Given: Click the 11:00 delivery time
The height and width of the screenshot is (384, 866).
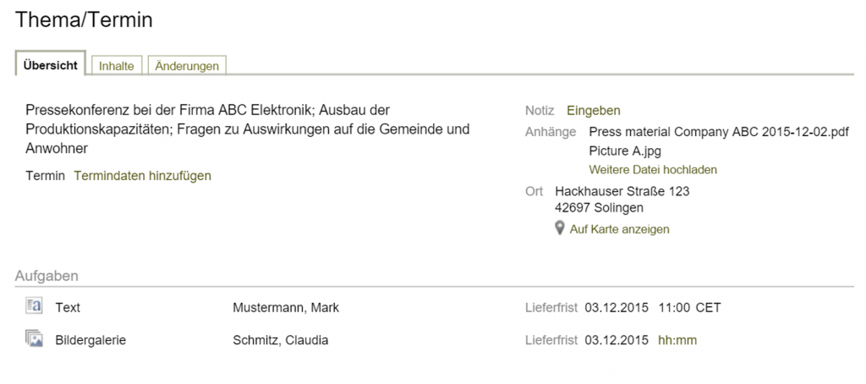Looking at the screenshot, I should tap(674, 308).
